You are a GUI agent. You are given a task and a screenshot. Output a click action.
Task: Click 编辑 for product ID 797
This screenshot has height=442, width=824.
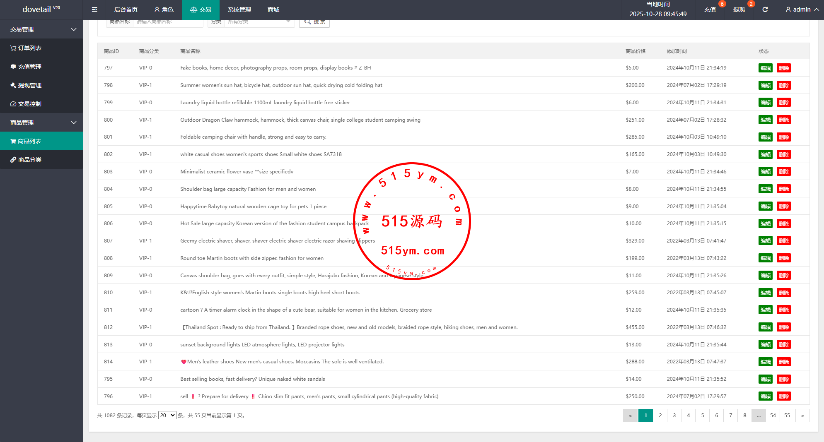point(765,68)
